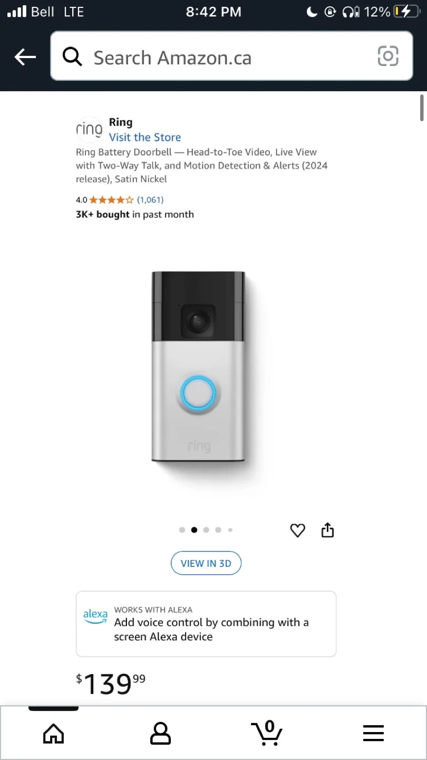Viewport: 427px width, 760px height.
Task: Click the page scrollbar handle
Action: tap(422, 108)
